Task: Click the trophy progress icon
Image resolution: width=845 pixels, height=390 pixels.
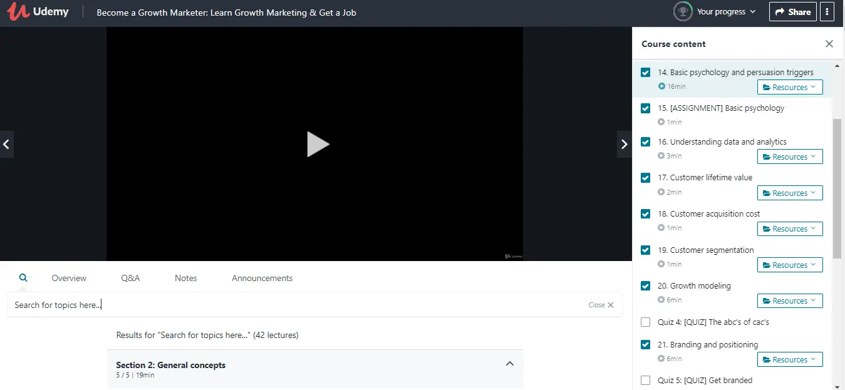Action: click(x=682, y=11)
